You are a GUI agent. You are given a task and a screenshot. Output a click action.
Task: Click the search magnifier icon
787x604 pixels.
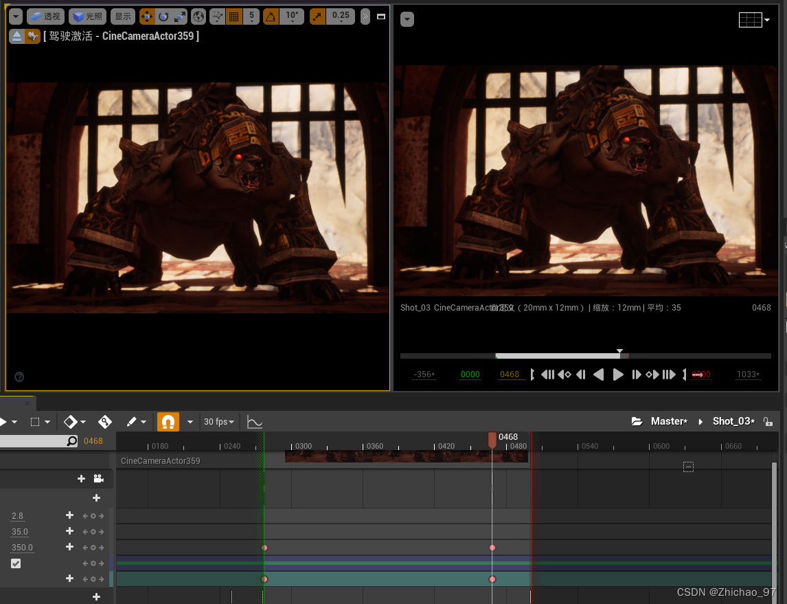coord(72,441)
